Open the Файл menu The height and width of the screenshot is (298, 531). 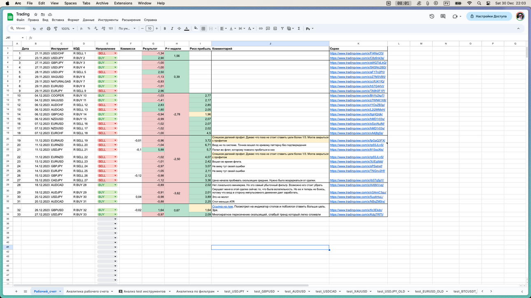click(x=20, y=20)
